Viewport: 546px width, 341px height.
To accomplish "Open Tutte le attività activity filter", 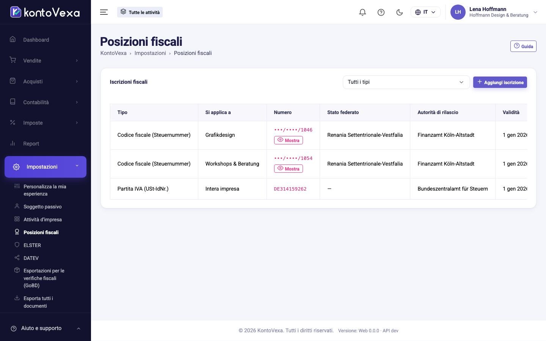I will click(x=140, y=12).
